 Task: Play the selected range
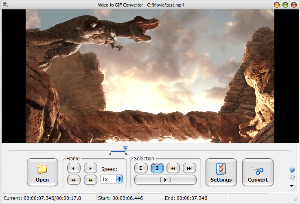pos(165,180)
